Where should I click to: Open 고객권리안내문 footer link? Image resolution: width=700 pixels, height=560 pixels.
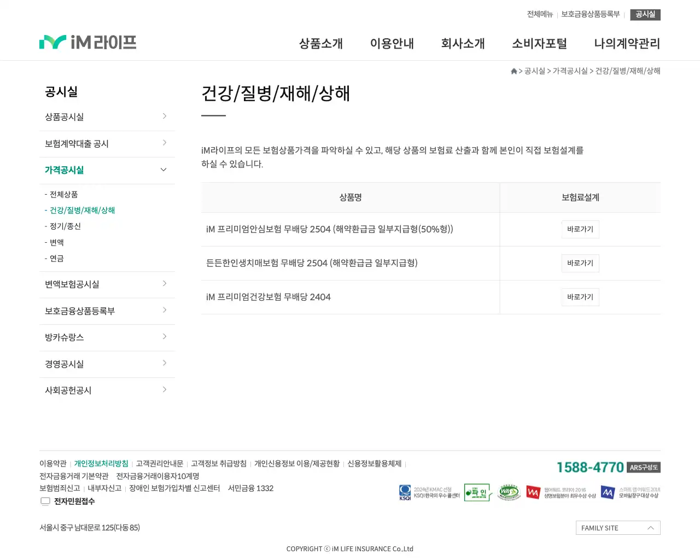pos(160,464)
